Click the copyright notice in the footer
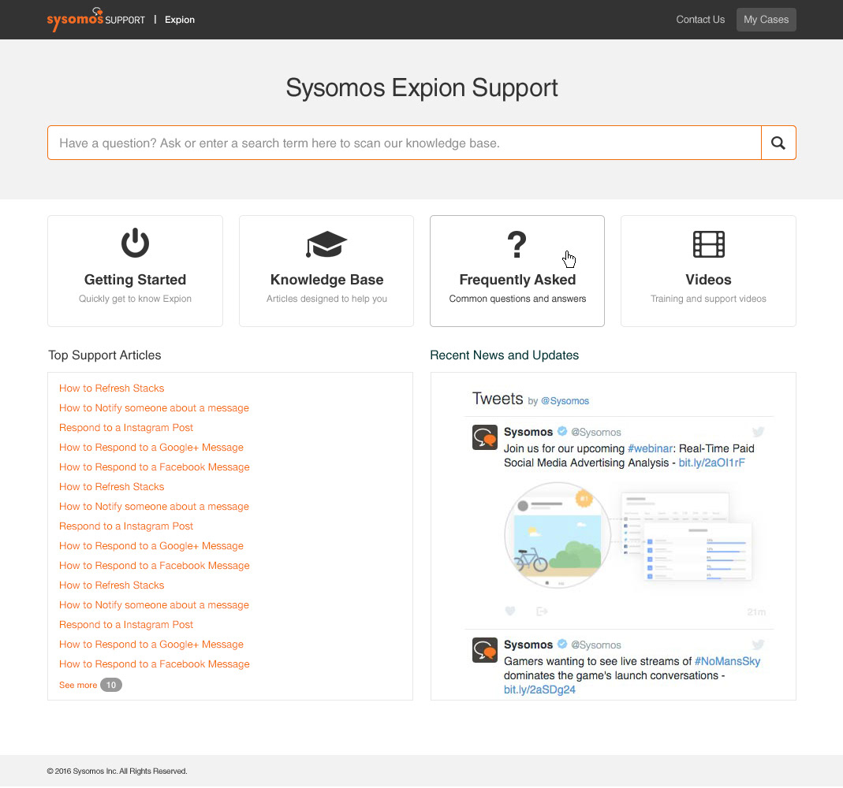843x788 pixels. click(117, 771)
